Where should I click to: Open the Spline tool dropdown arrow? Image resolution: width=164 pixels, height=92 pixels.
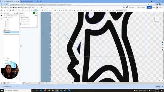coord(38,10)
